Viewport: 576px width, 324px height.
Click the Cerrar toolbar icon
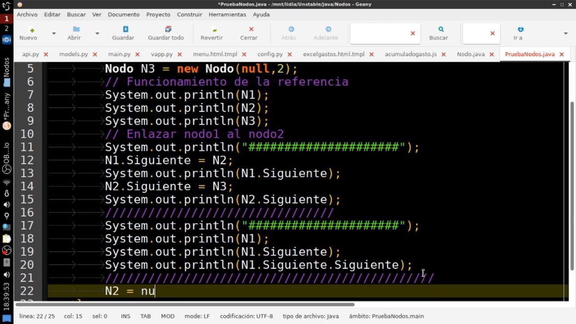pyautogui.click(x=251, y=29)
